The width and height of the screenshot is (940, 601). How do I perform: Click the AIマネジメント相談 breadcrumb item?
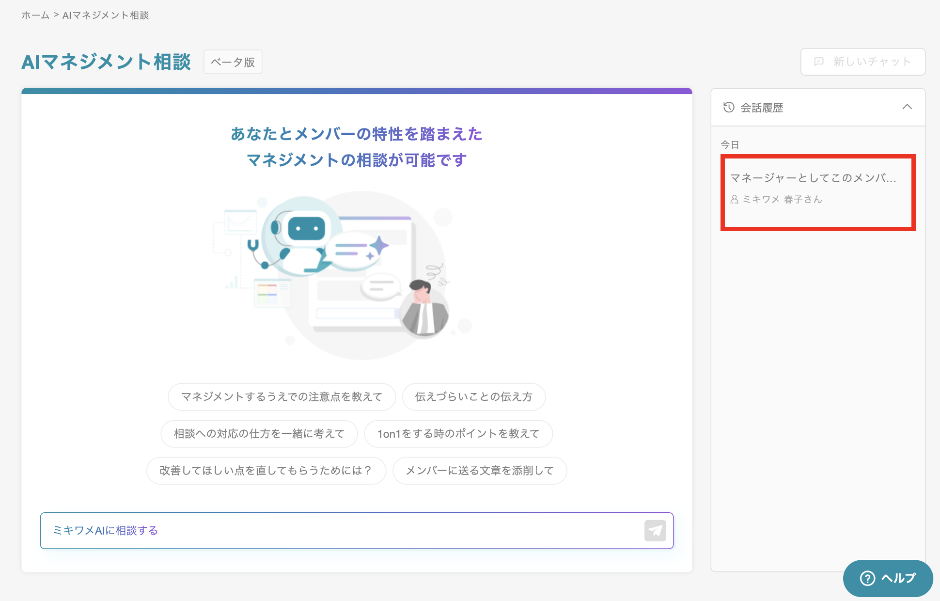click(105, 16)
